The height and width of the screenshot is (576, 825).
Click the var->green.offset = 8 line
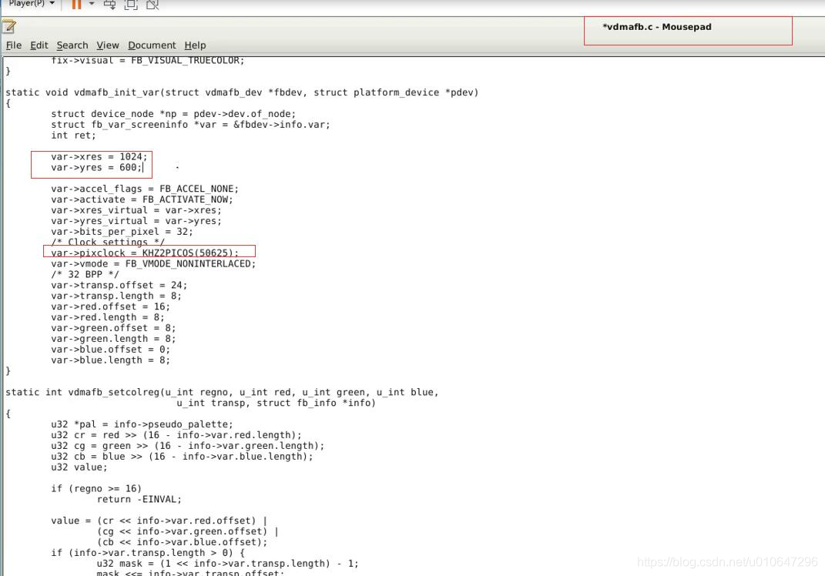point(113,328)
